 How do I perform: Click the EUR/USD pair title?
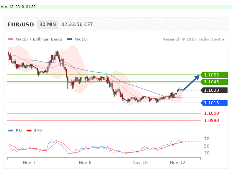pos(21,24)
